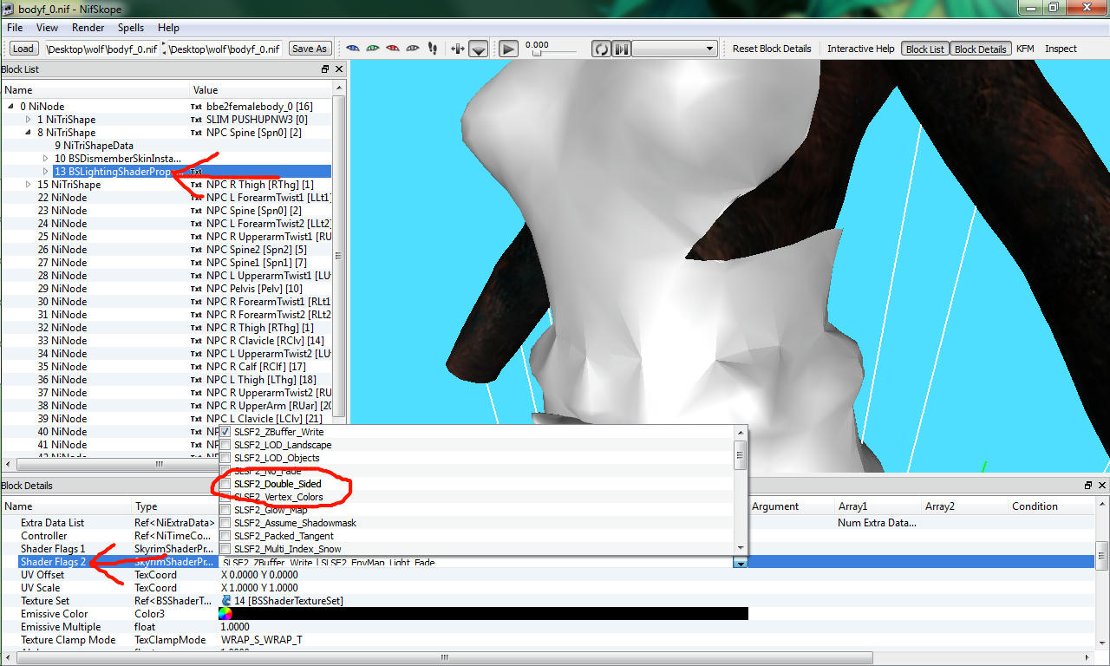Open Interactive Help
This screenshot has width=1110, height=666.
(x=861, y=49)
